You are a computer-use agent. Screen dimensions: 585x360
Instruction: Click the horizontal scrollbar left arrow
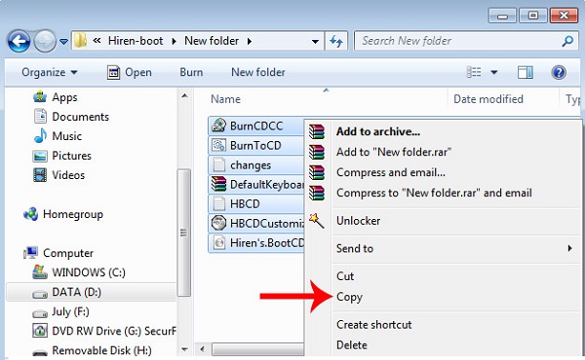click(x=202, y=349)
